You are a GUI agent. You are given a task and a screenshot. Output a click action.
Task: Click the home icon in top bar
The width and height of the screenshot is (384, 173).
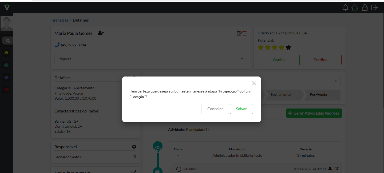(355, 7)
